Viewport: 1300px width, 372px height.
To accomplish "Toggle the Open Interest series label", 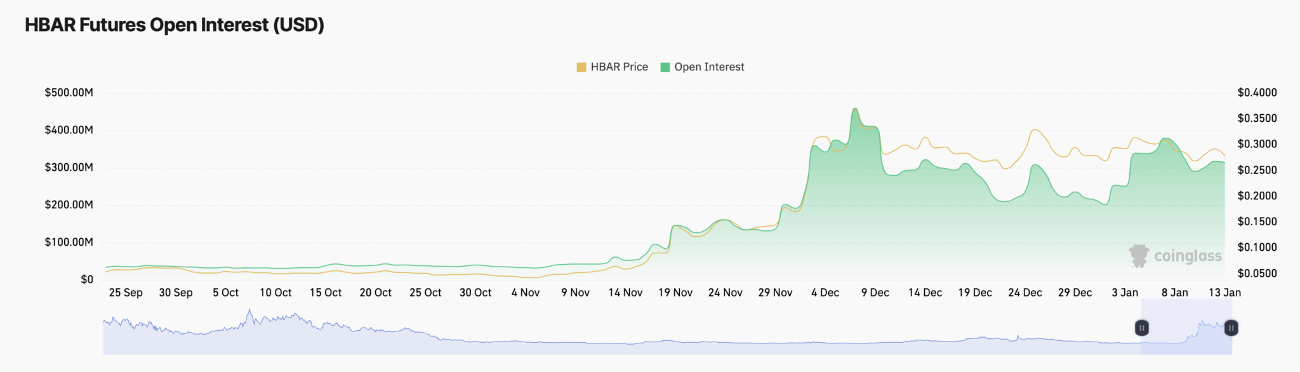I will coord(709,67).
